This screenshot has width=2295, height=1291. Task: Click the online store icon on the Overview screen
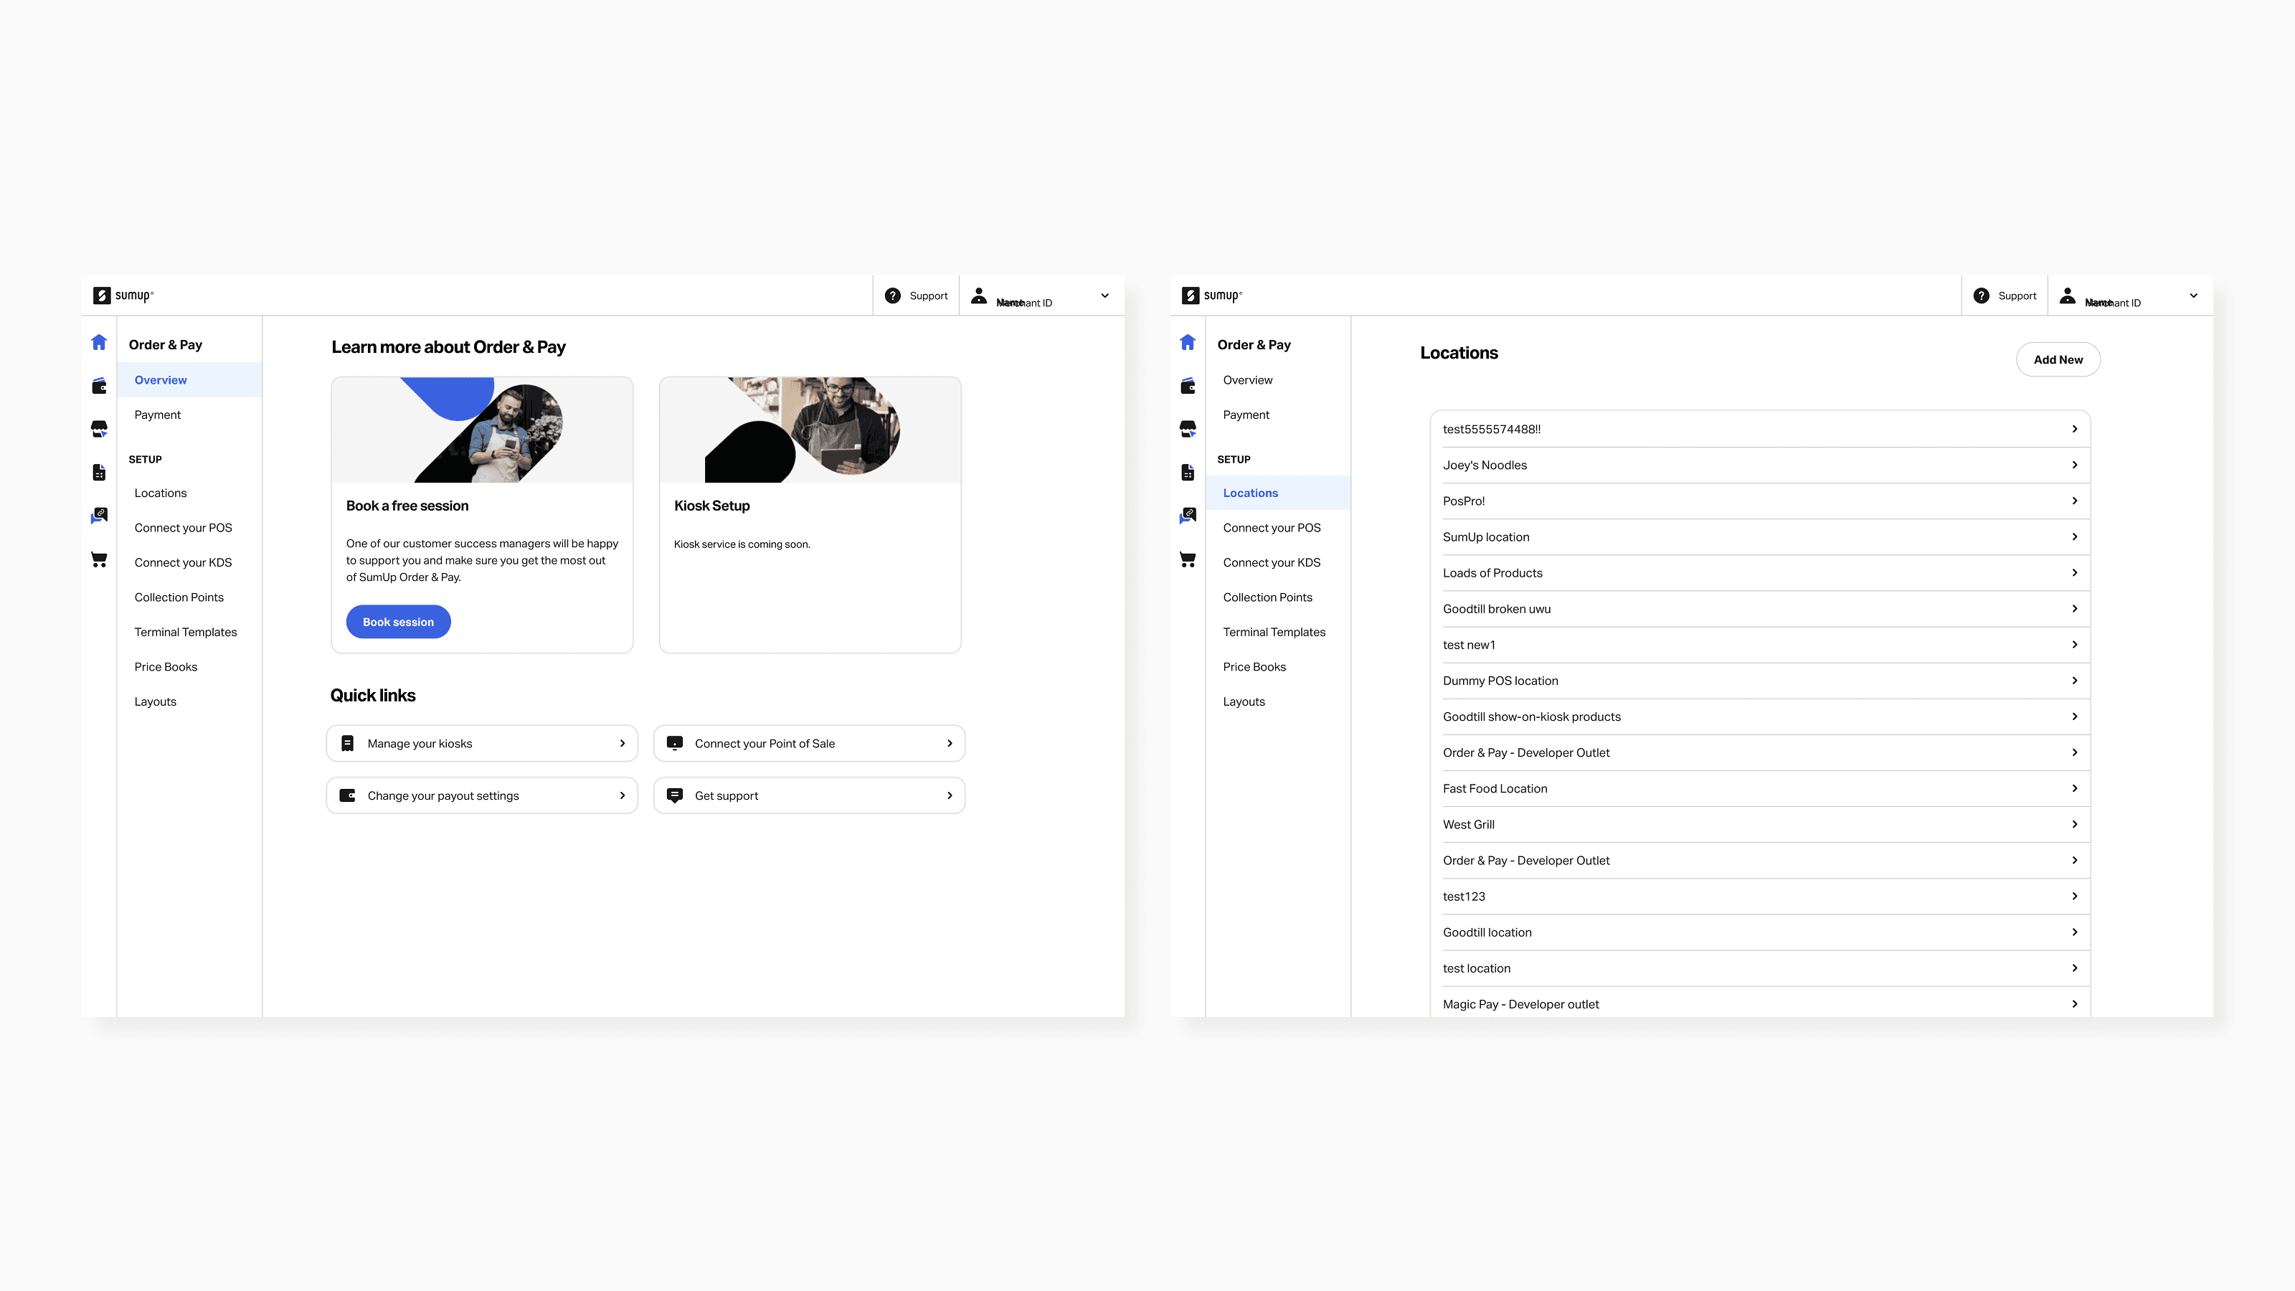coord(99,429)
